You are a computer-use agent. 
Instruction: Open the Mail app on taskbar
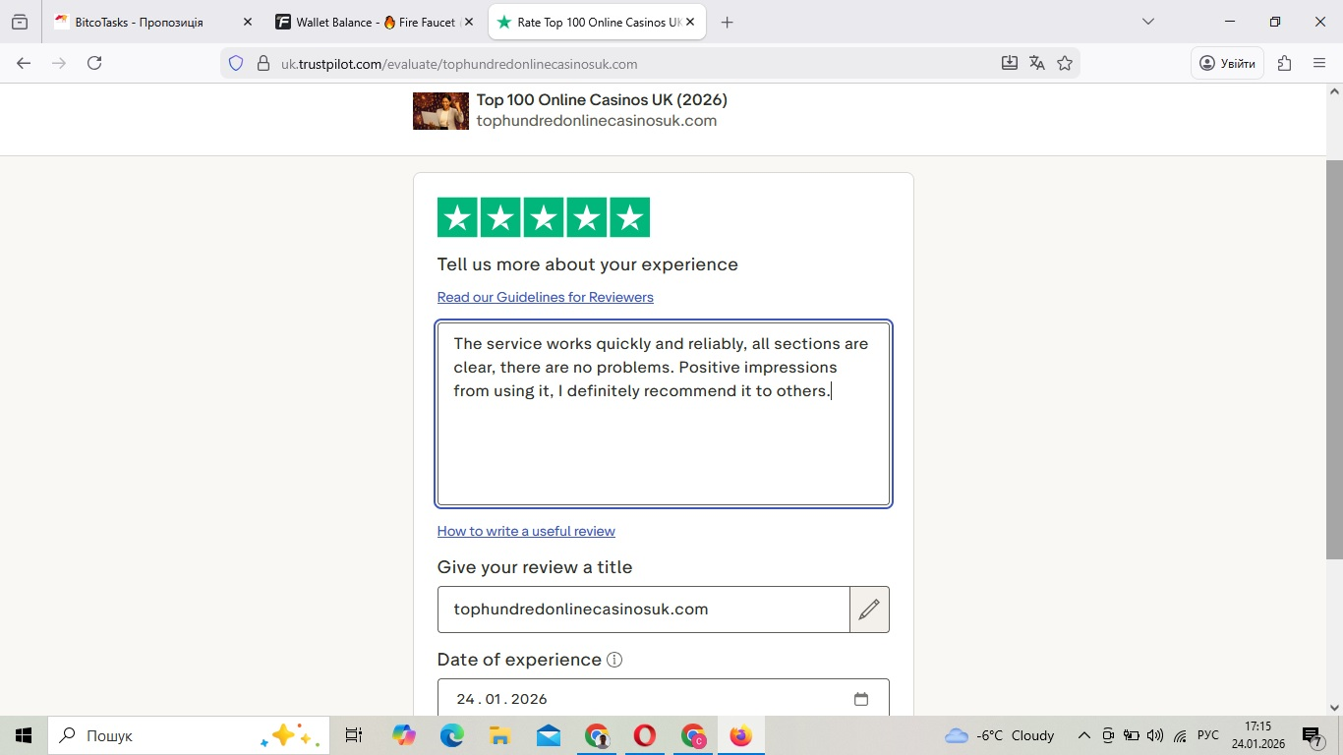(549, 735)
